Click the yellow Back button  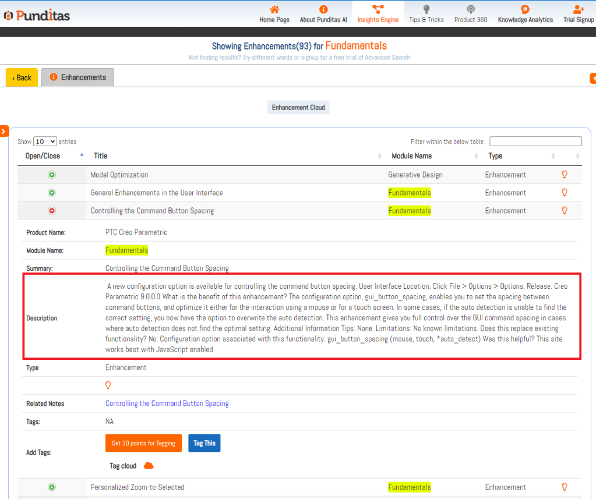(22, 77)
